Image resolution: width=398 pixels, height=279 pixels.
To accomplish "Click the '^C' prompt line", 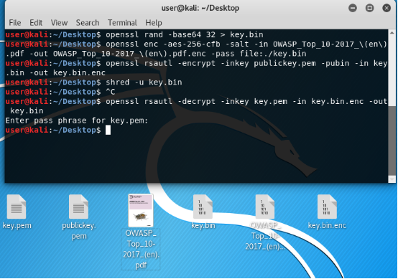I will 60,92.
